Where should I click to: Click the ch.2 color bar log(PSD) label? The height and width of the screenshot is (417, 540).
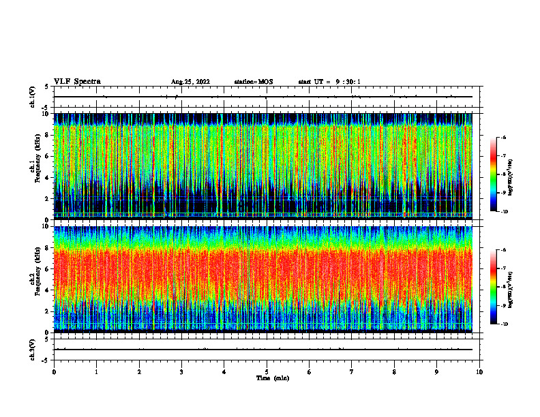[x=511, y=290]
